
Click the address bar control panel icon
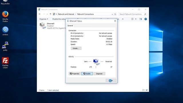click(x=54, y=14)
